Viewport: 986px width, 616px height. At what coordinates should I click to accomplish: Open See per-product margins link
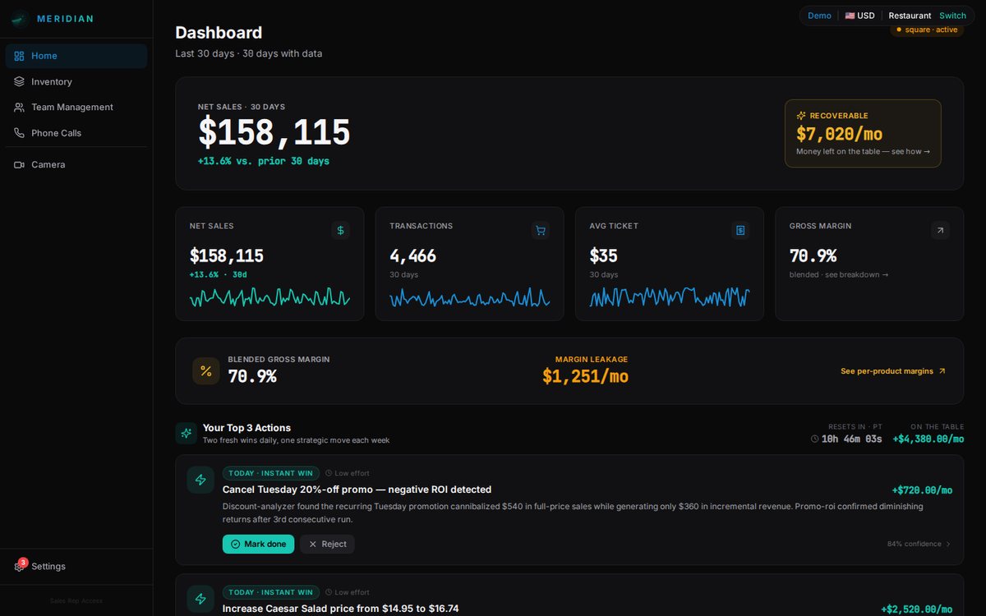click(x=893, y=371)
